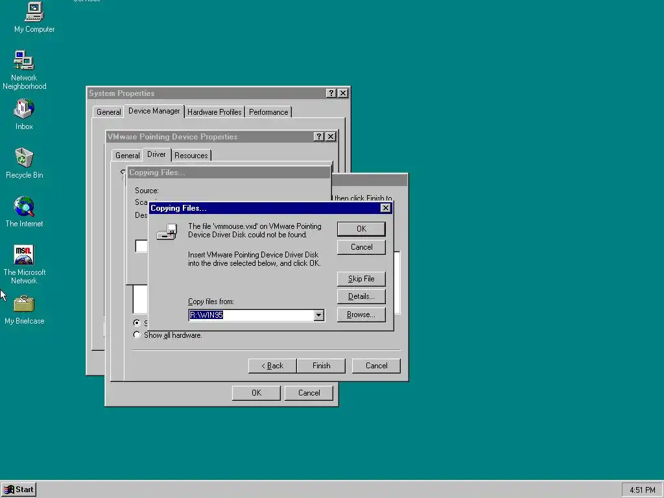This screenshot has height=498, width=664.
Task: Close VMware Pointing Device Properties window
Action: click(331, 136)
